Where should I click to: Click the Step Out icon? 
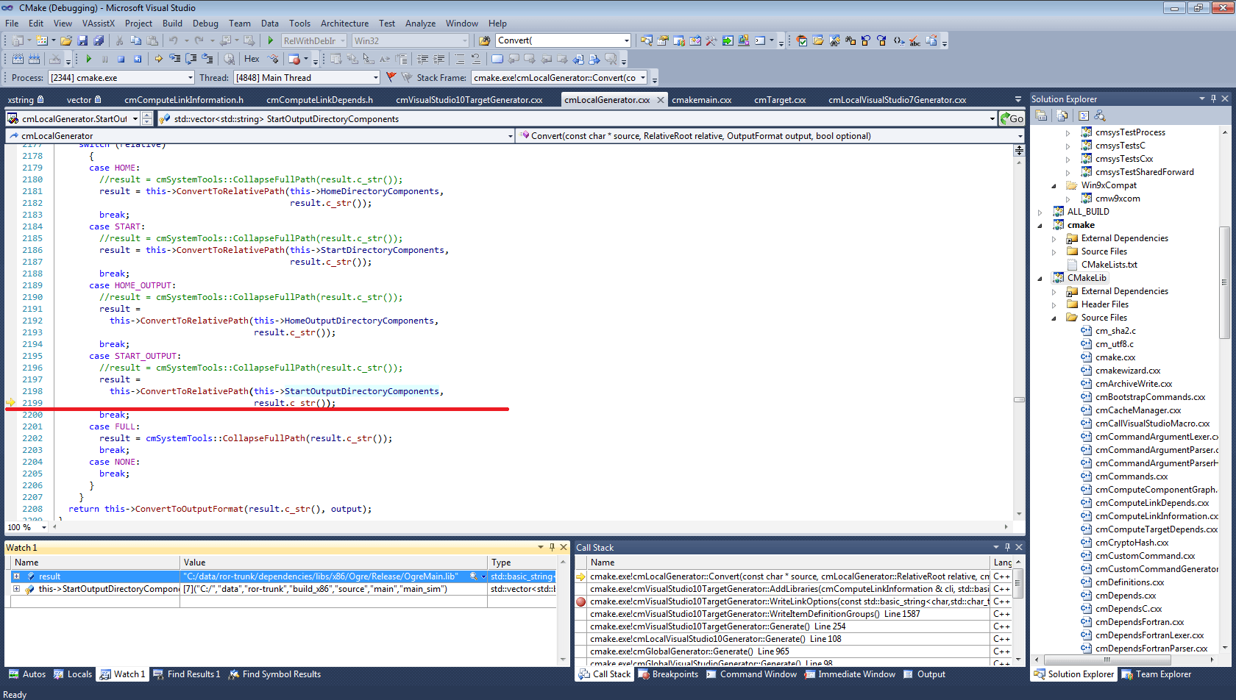207,59
